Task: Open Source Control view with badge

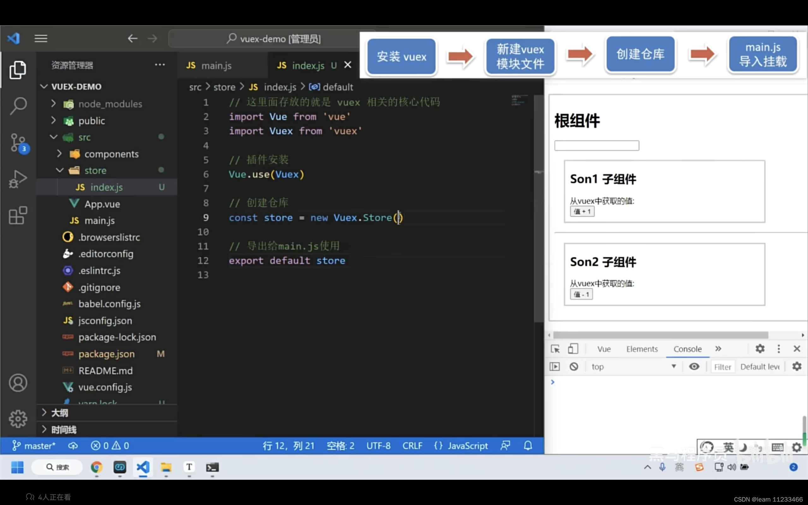Action: tap(18, 143)
